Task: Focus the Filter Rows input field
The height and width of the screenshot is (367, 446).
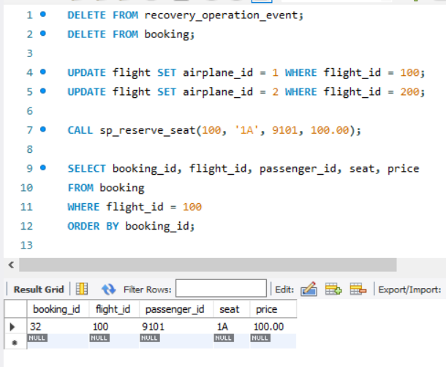Action: [221, 288]
